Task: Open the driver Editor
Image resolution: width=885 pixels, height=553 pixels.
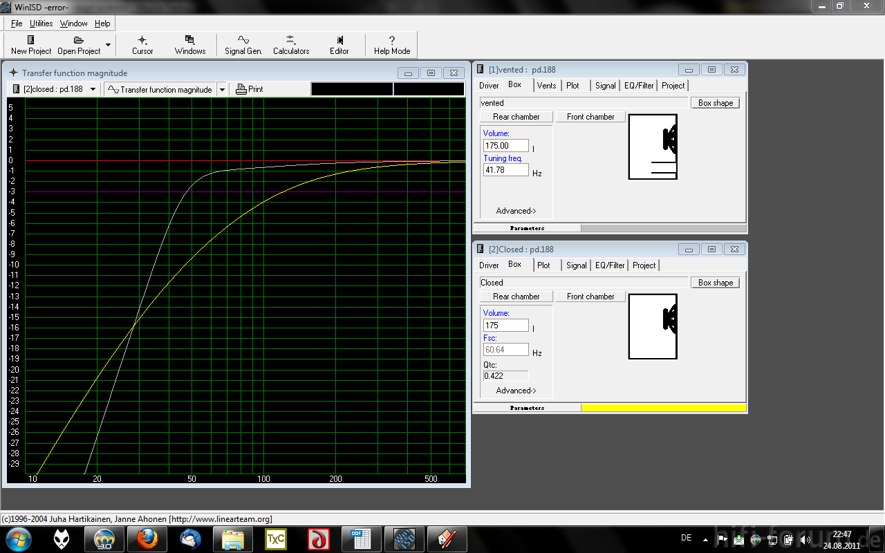Action: pyautogui.click(x=339, y=40)
